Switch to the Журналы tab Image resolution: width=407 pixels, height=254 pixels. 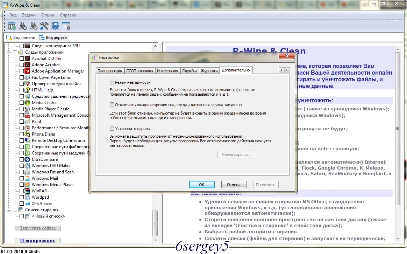pos(209,71)
